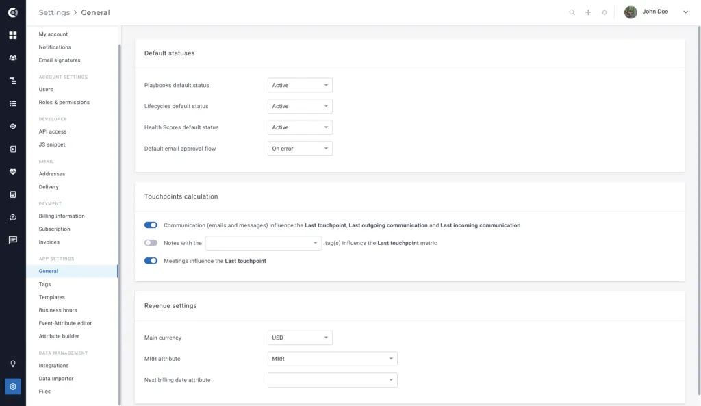
Task: Click the hierarchy tree icon in sidebar
Action: click(13, 81)
